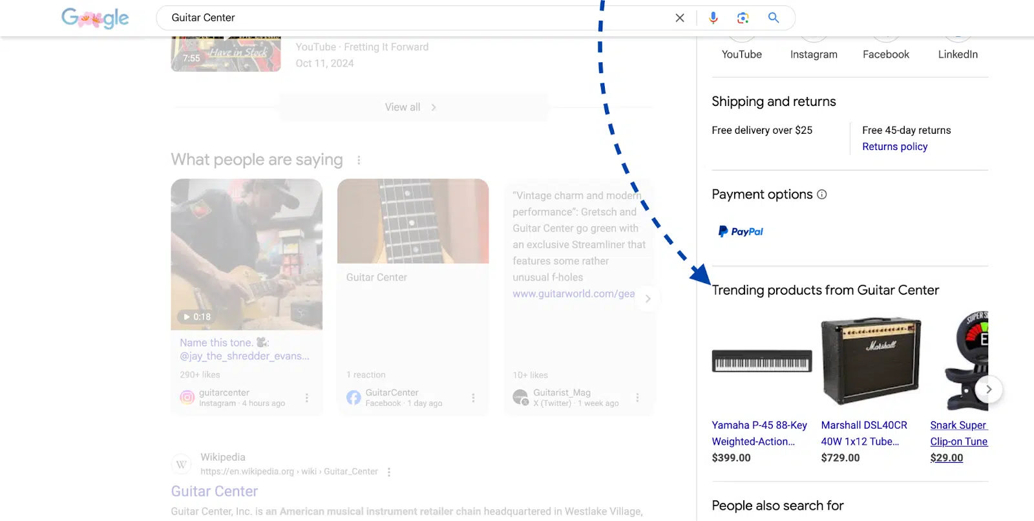Select the Yamaha price '$399.00'
Viewport: 1034px width, 521px height.
[732, 458]
